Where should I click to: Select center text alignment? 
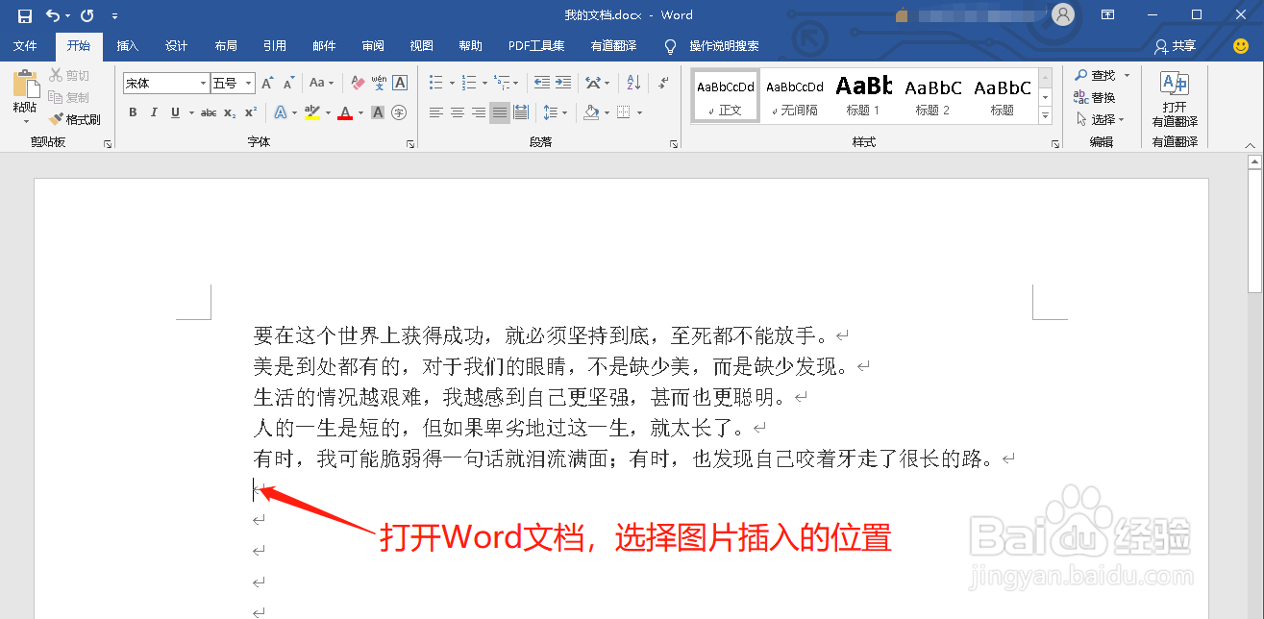click(x=457, y=112)
